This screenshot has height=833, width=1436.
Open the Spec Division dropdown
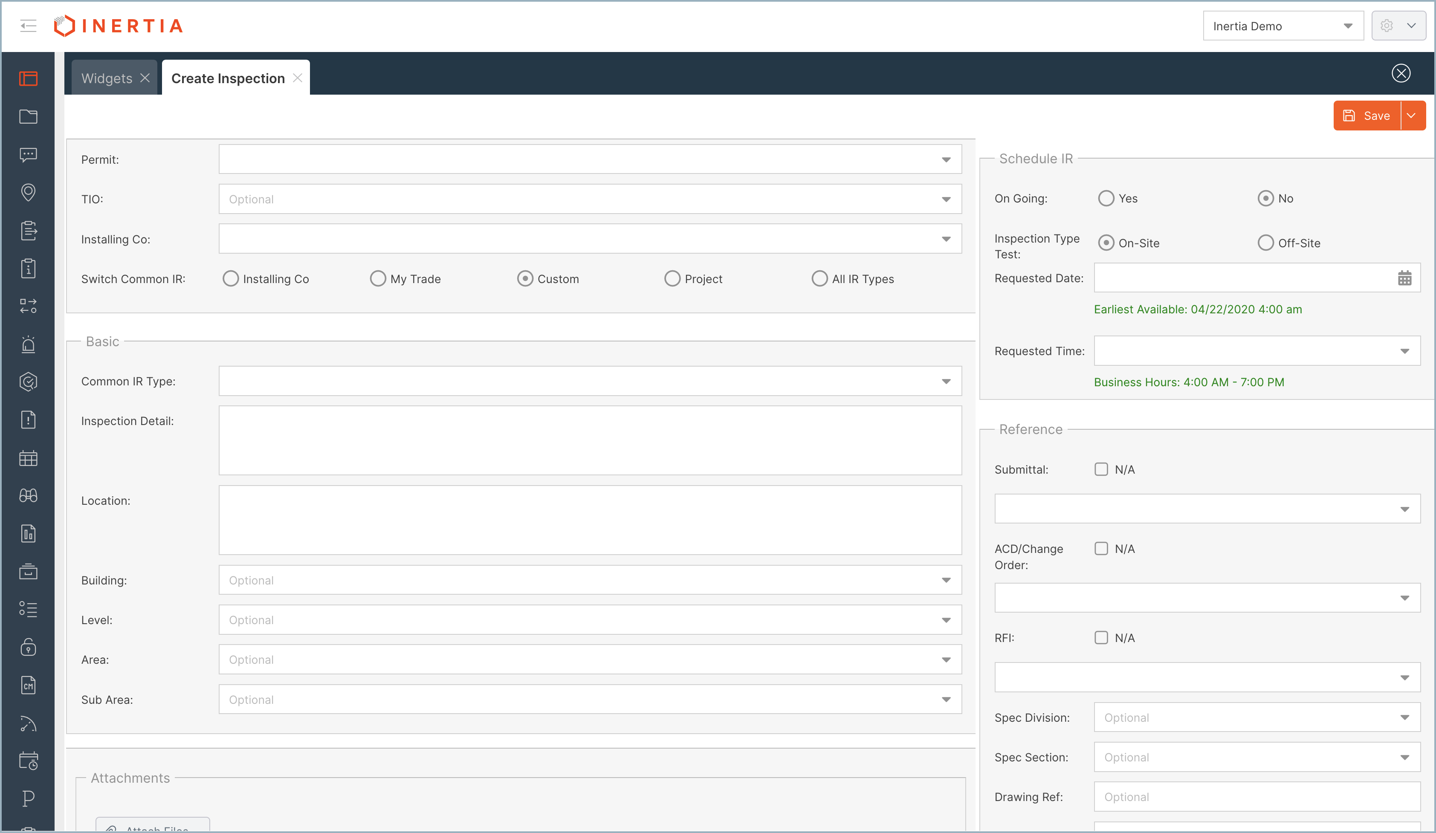[1256, 717]
